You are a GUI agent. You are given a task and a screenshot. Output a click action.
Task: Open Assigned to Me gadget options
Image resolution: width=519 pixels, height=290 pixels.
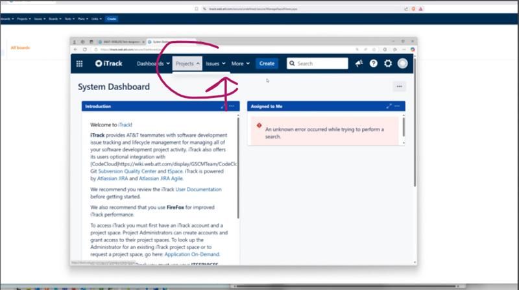coord(397,106)
